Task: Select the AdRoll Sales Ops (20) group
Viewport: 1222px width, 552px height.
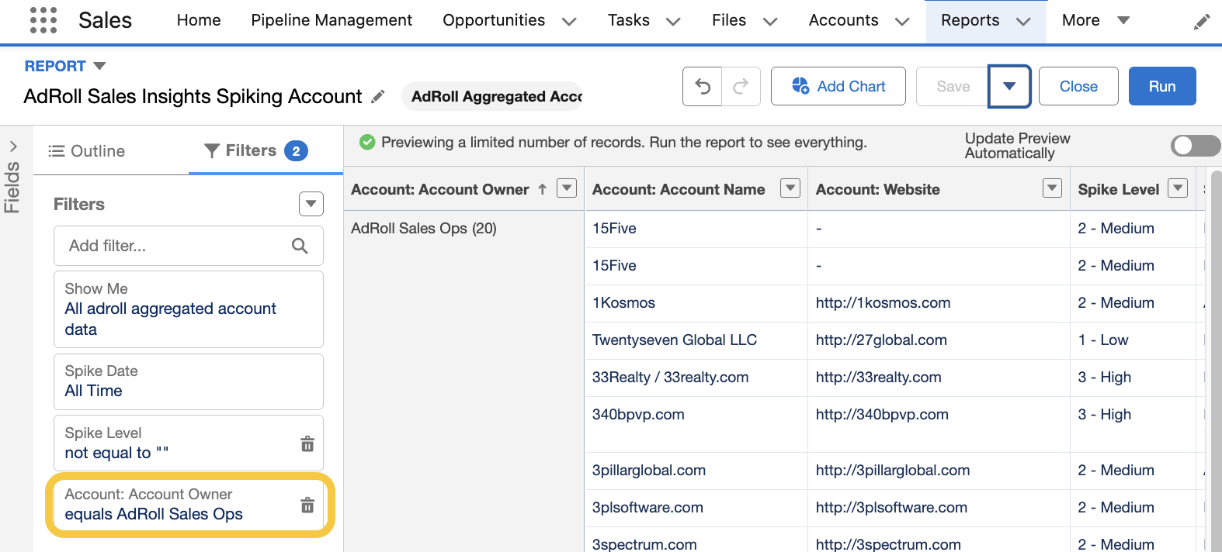Action: pyautogui.click(x=424, y=228)
